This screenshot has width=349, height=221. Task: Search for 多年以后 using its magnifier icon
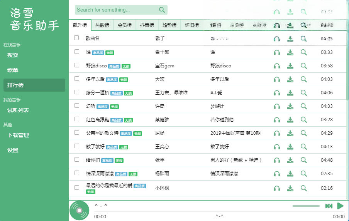coord(303,79)
